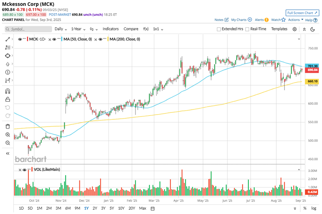This screenshot has width=322, height=214.
Task: Collapse volume pane chevron
Action: point(299,170)
